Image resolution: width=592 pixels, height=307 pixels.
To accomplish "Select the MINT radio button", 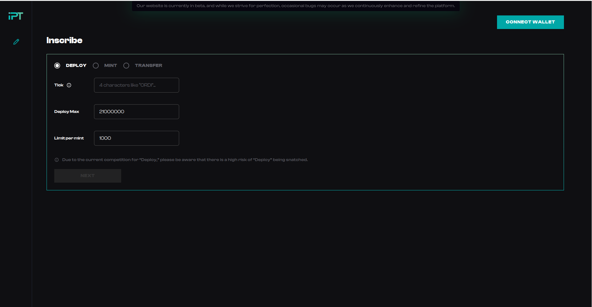I will pyautogui.click(x=96, y=65).
